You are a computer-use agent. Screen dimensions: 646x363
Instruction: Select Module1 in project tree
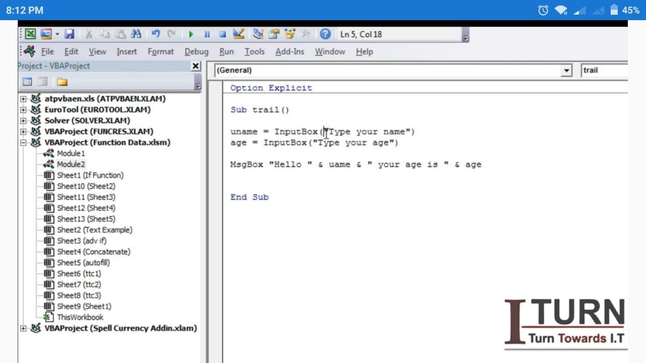click(x=71, y=153)
